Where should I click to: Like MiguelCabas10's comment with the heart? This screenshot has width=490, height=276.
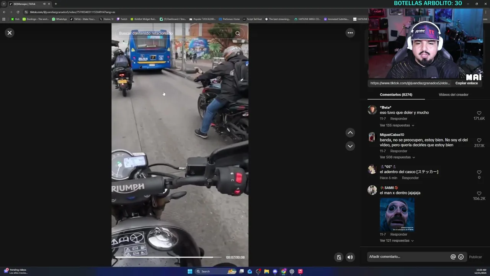tap(479, 140)
